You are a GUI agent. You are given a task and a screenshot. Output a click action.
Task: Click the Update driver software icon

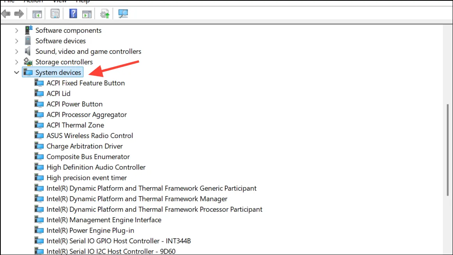coord(104,14)
